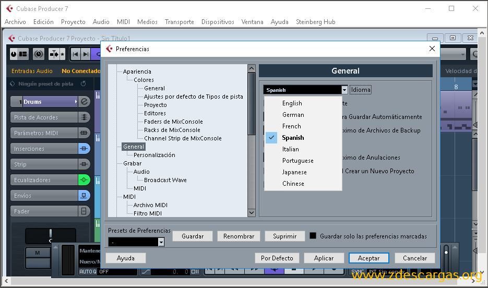Open the Pista de Acordes section icon

[84, 117]
